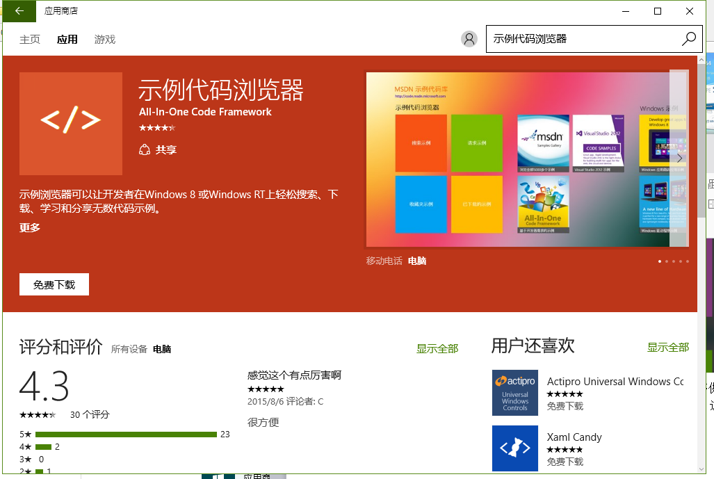Image resolution: width=714 pixels, height=479 pixels.
Task: Open the Xaml Candy app icon
Action: click(x=515, y=448)
